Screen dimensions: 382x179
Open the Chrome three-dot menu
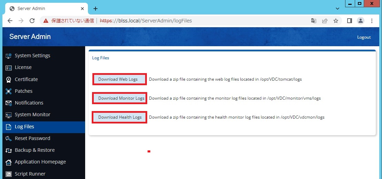pyautogui.click(x=372, y=21)
